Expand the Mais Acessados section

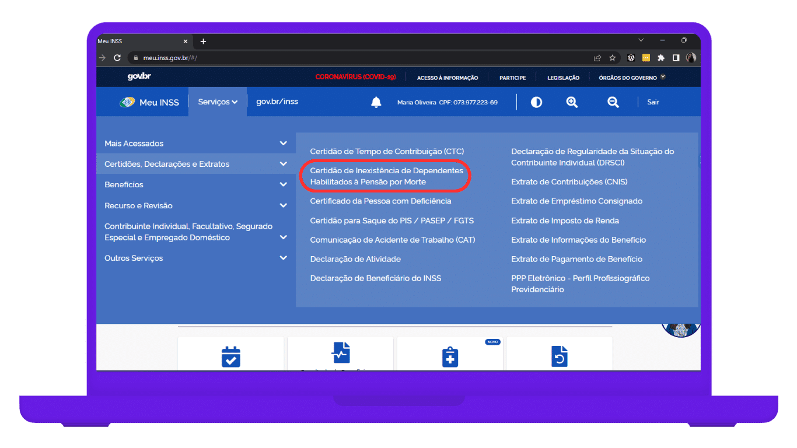click(283, 143)
